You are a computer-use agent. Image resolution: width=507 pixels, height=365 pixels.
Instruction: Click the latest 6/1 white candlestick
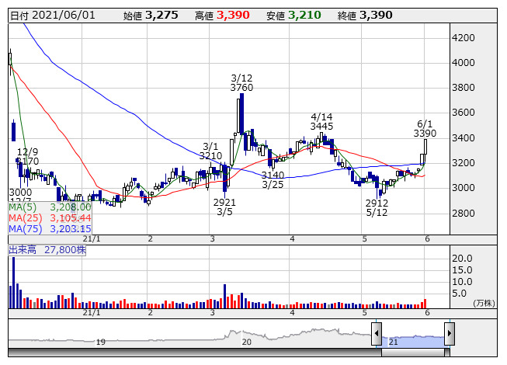[x=425, y=147]
